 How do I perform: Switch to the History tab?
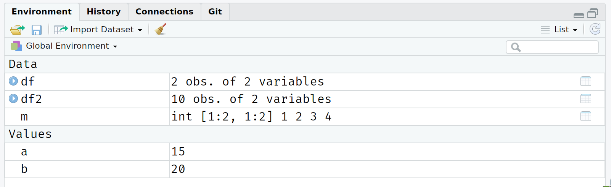coord(104,12)
